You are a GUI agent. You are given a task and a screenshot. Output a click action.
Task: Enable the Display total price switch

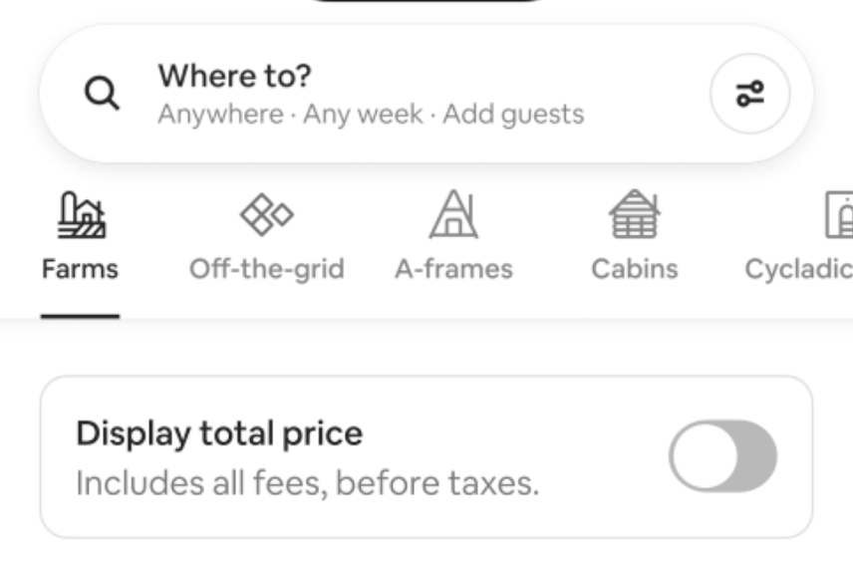coord(722,456)
